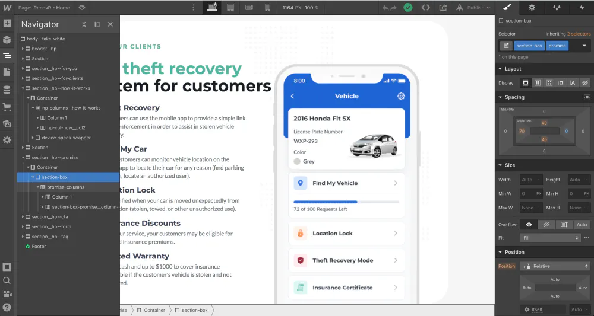This screenshot has height=316, width=594.
Task: Click the undo arrow
Action: 386,8
